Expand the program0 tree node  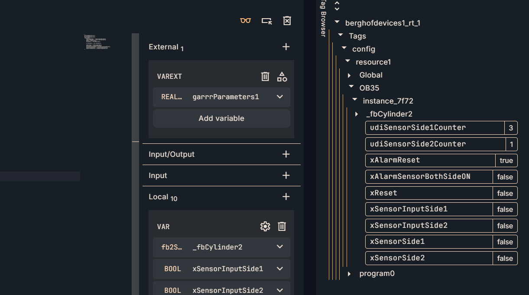(350, 274)
